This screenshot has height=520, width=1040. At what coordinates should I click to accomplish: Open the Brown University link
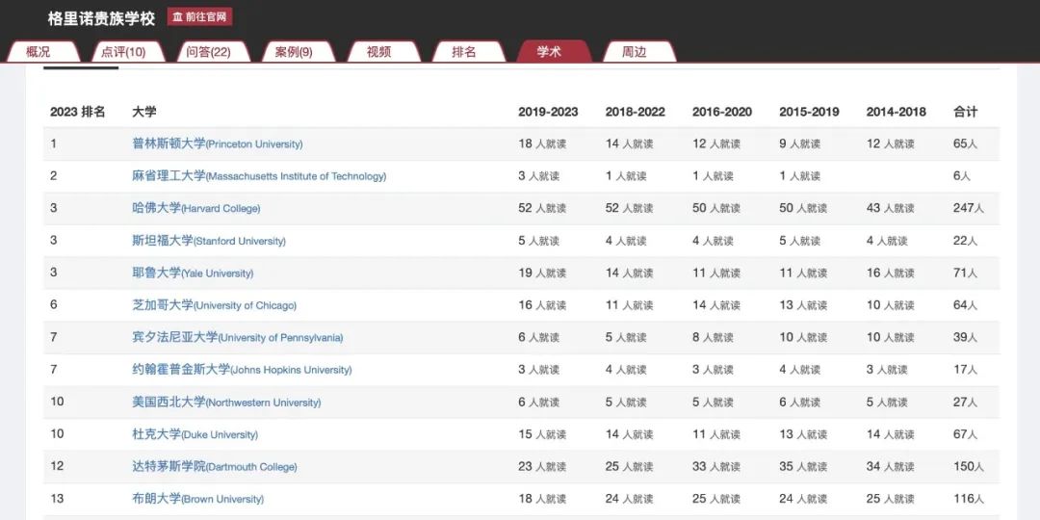click(197, 499)
